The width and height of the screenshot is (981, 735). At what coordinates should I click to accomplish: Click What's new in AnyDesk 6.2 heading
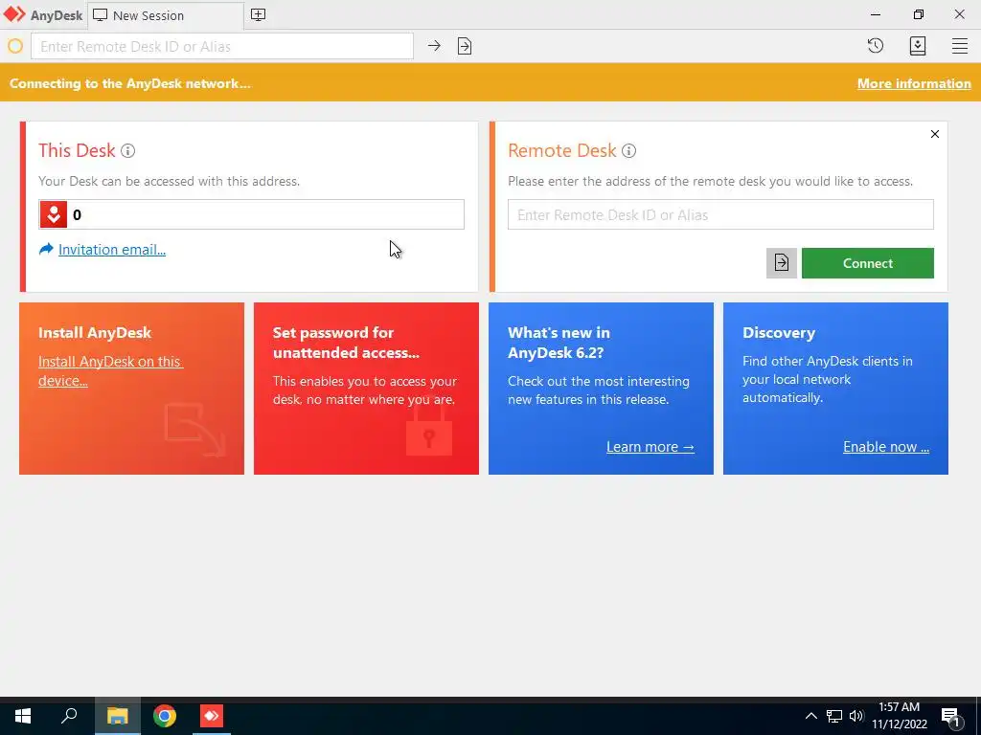(x=559, y=343)
